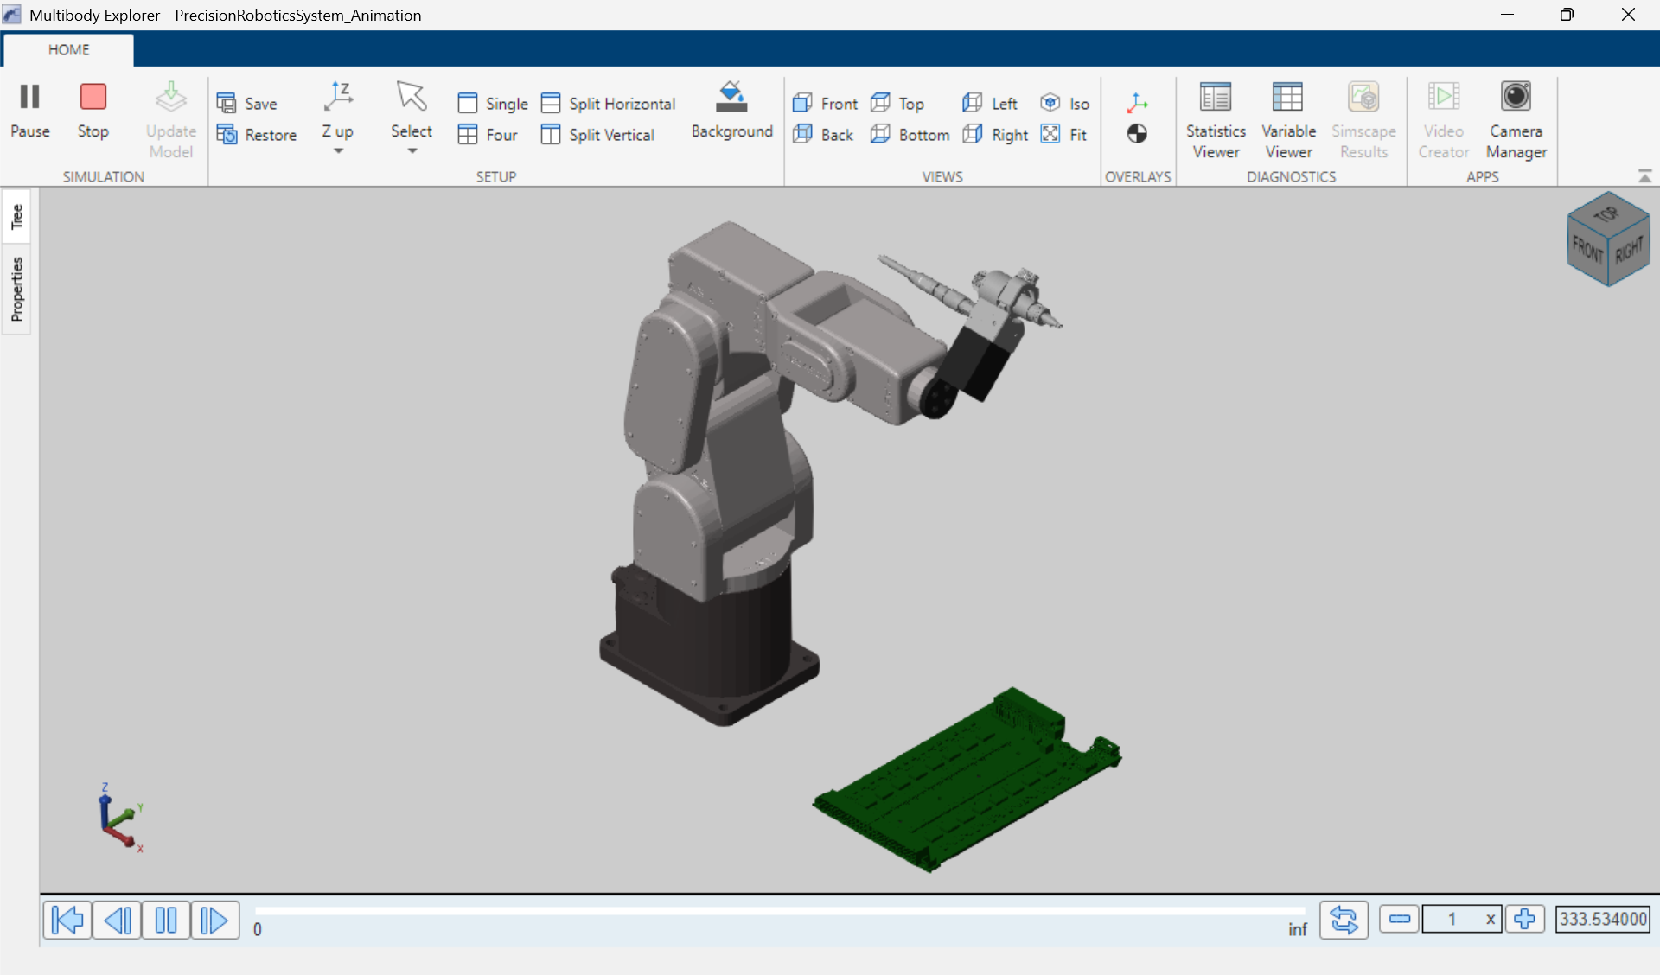The height and width of the screenshot is (975, 1660).
Task: Choose Split Horizontal layout
Action: click(608, 104)
